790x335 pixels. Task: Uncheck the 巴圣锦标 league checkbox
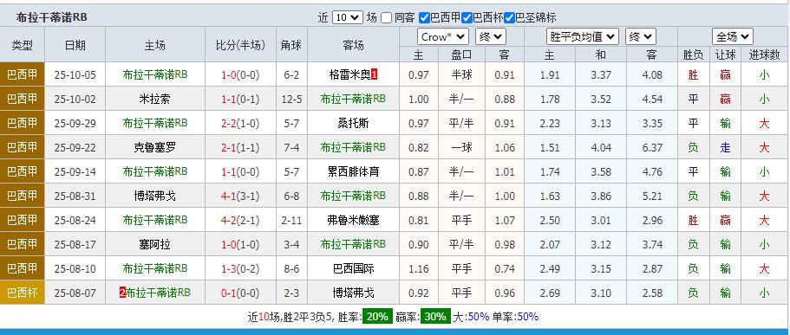coord(509,18)
